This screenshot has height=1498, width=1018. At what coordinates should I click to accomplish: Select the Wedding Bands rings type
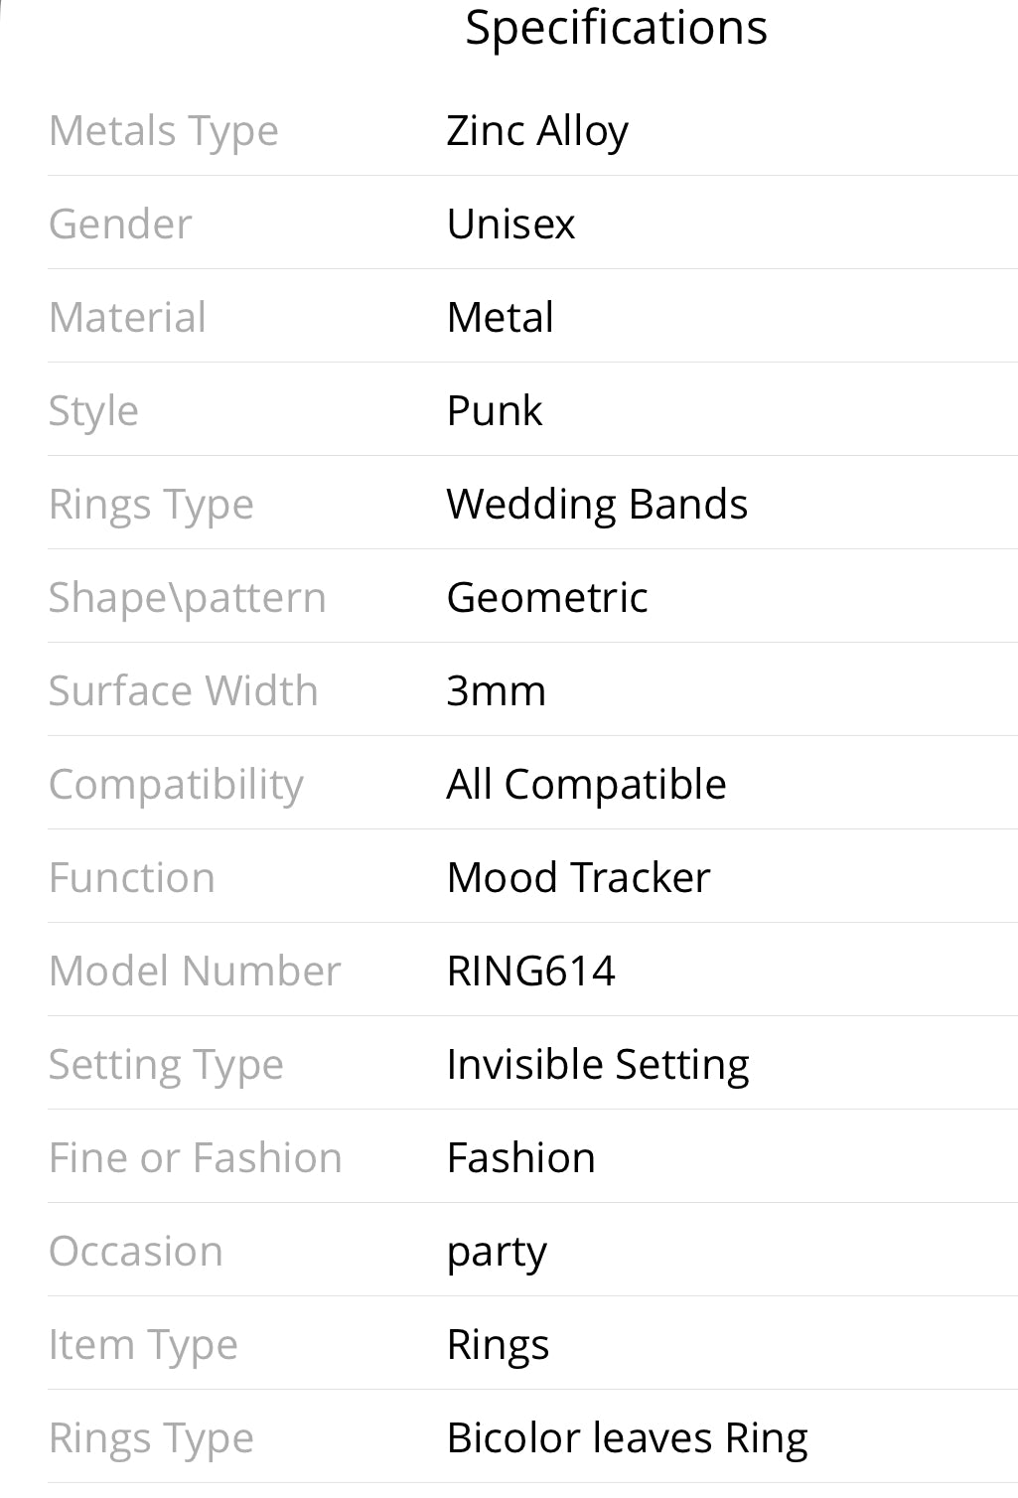pos(597,504)
